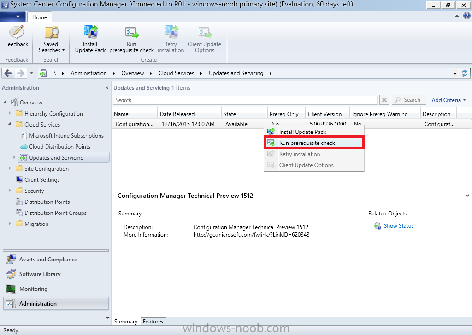
Task: Focus the Search input field
Action: click(245, 100)
